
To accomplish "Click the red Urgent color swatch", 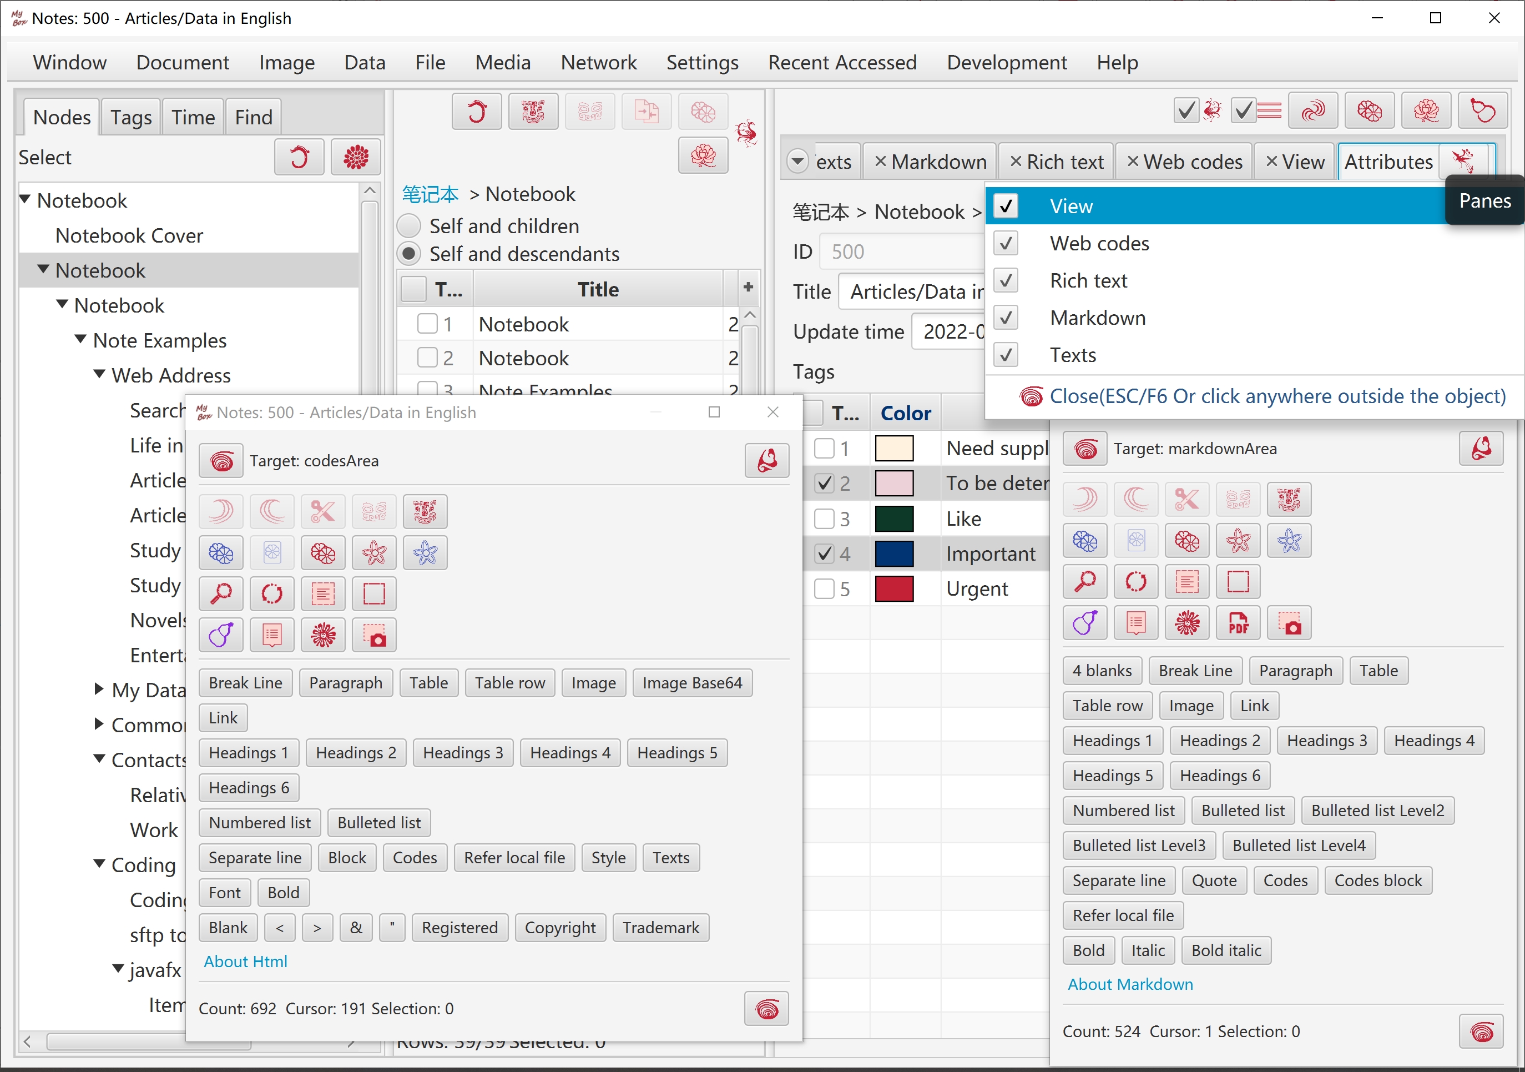I will tap(894, 589).
